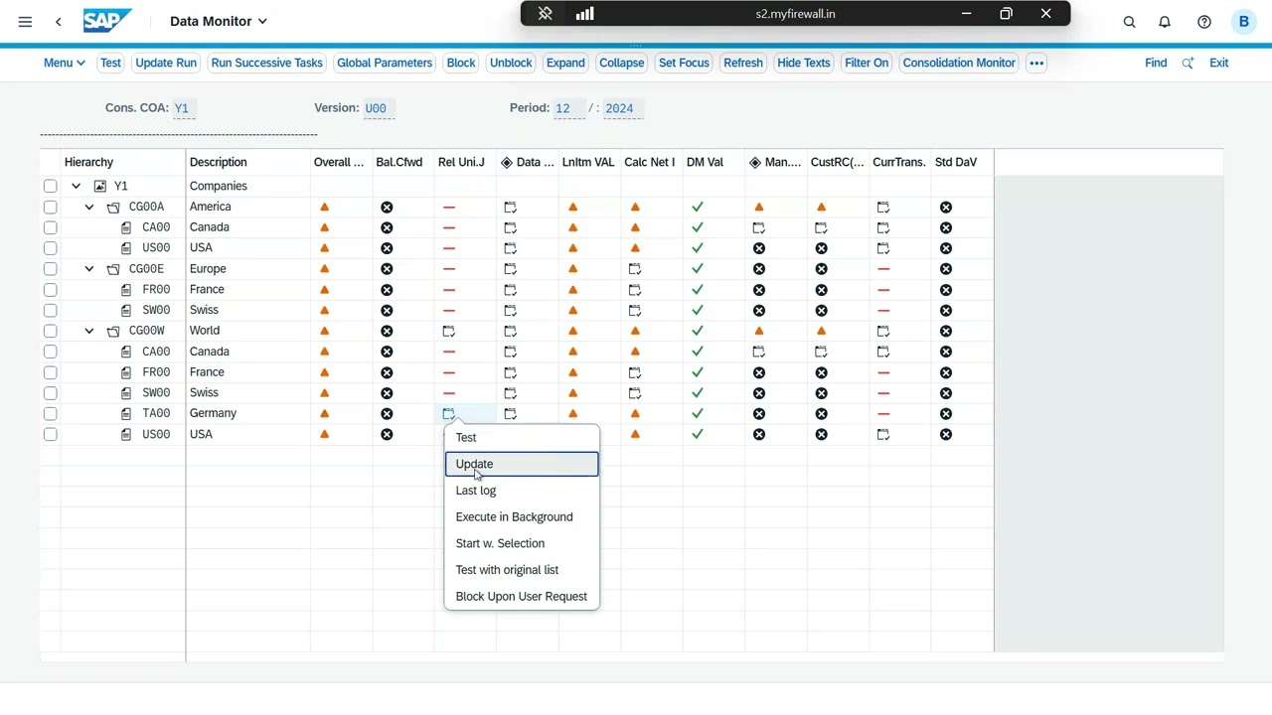Viewport: 1272px width, 715px height.
Task: Click World CustRC warning icon
Action: point(822,331)
